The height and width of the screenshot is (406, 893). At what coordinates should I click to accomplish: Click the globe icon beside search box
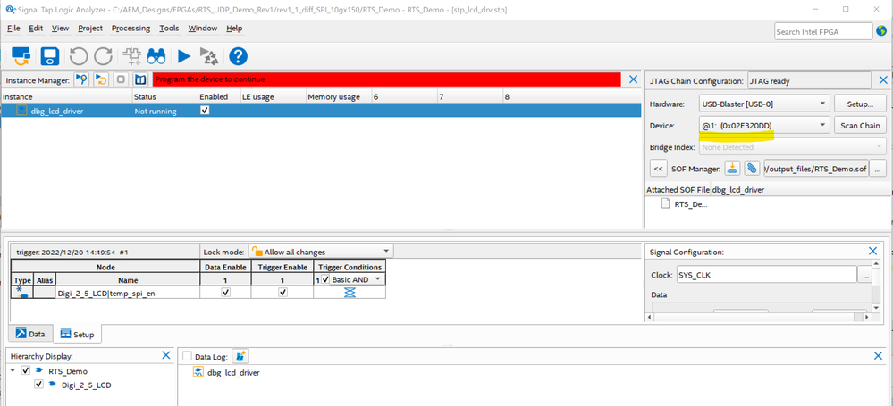pyautogui.click(x=881, y=30)
